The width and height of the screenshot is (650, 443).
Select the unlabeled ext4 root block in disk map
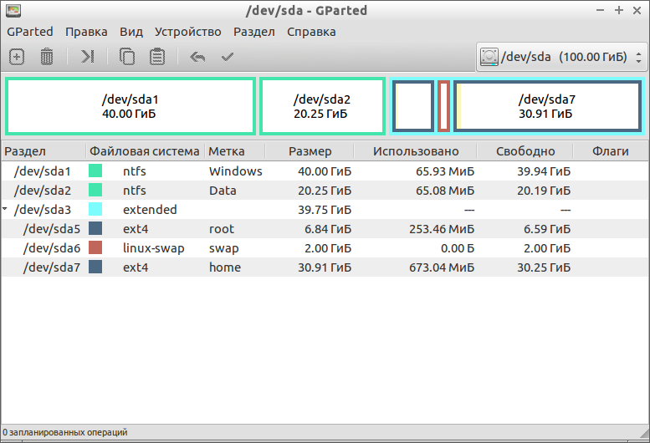pyautogui.click(x=414, y=106)
